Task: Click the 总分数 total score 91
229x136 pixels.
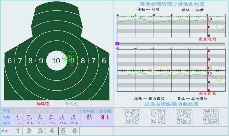Action: pyautogui.click(x=105, y=117)
